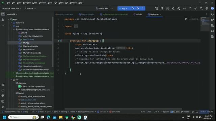Screen dimensions: 216x121
Task: Open the Pixel 5 API 33 device selector
Action: point(104,8)
